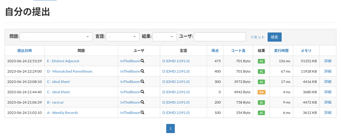
Task: Sort by 提出日時 column header
Action: [25, 51]
